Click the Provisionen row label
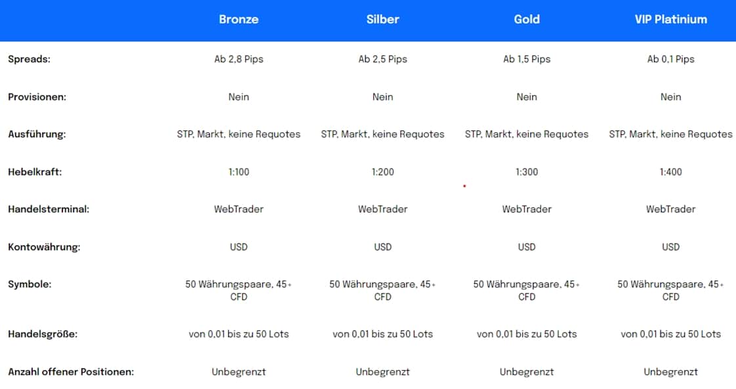Viewport: 736px width, 389px height. point(37,97)
